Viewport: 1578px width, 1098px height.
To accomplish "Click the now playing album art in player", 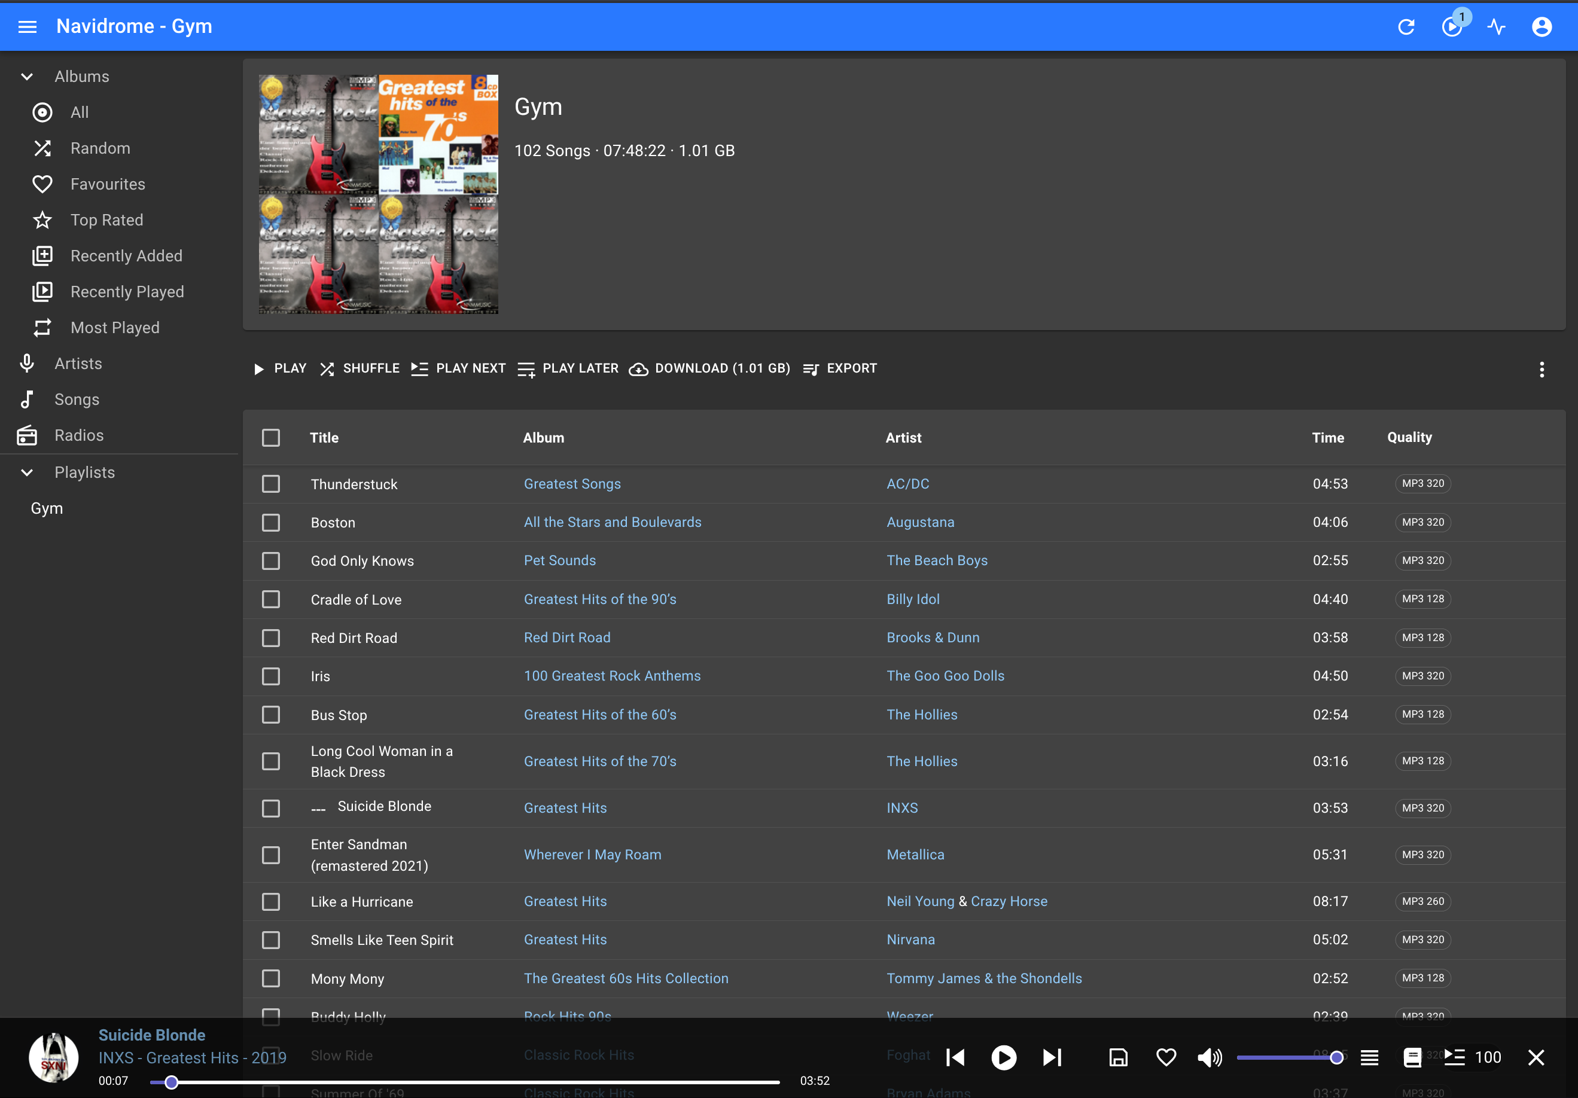I will [x=54, y=1058].
